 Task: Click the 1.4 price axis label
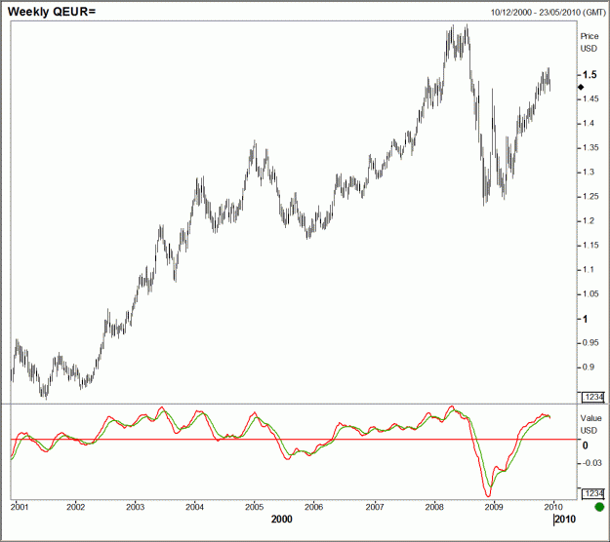point(589,123)
